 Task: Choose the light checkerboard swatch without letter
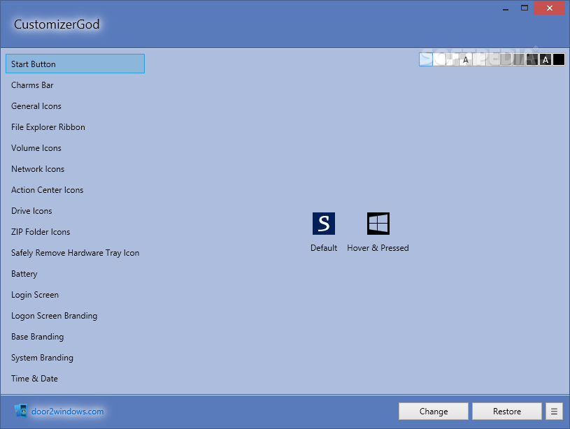point(453,59)
